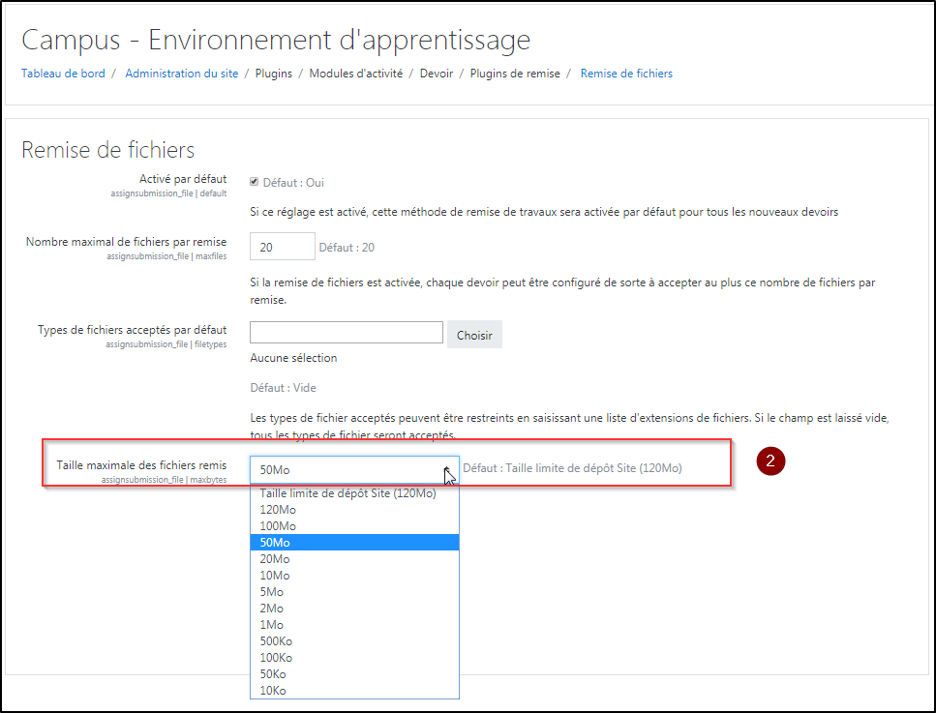Choose 100Mo from the size list
This screenshot has height=713, width=936.
coord(279,526)
